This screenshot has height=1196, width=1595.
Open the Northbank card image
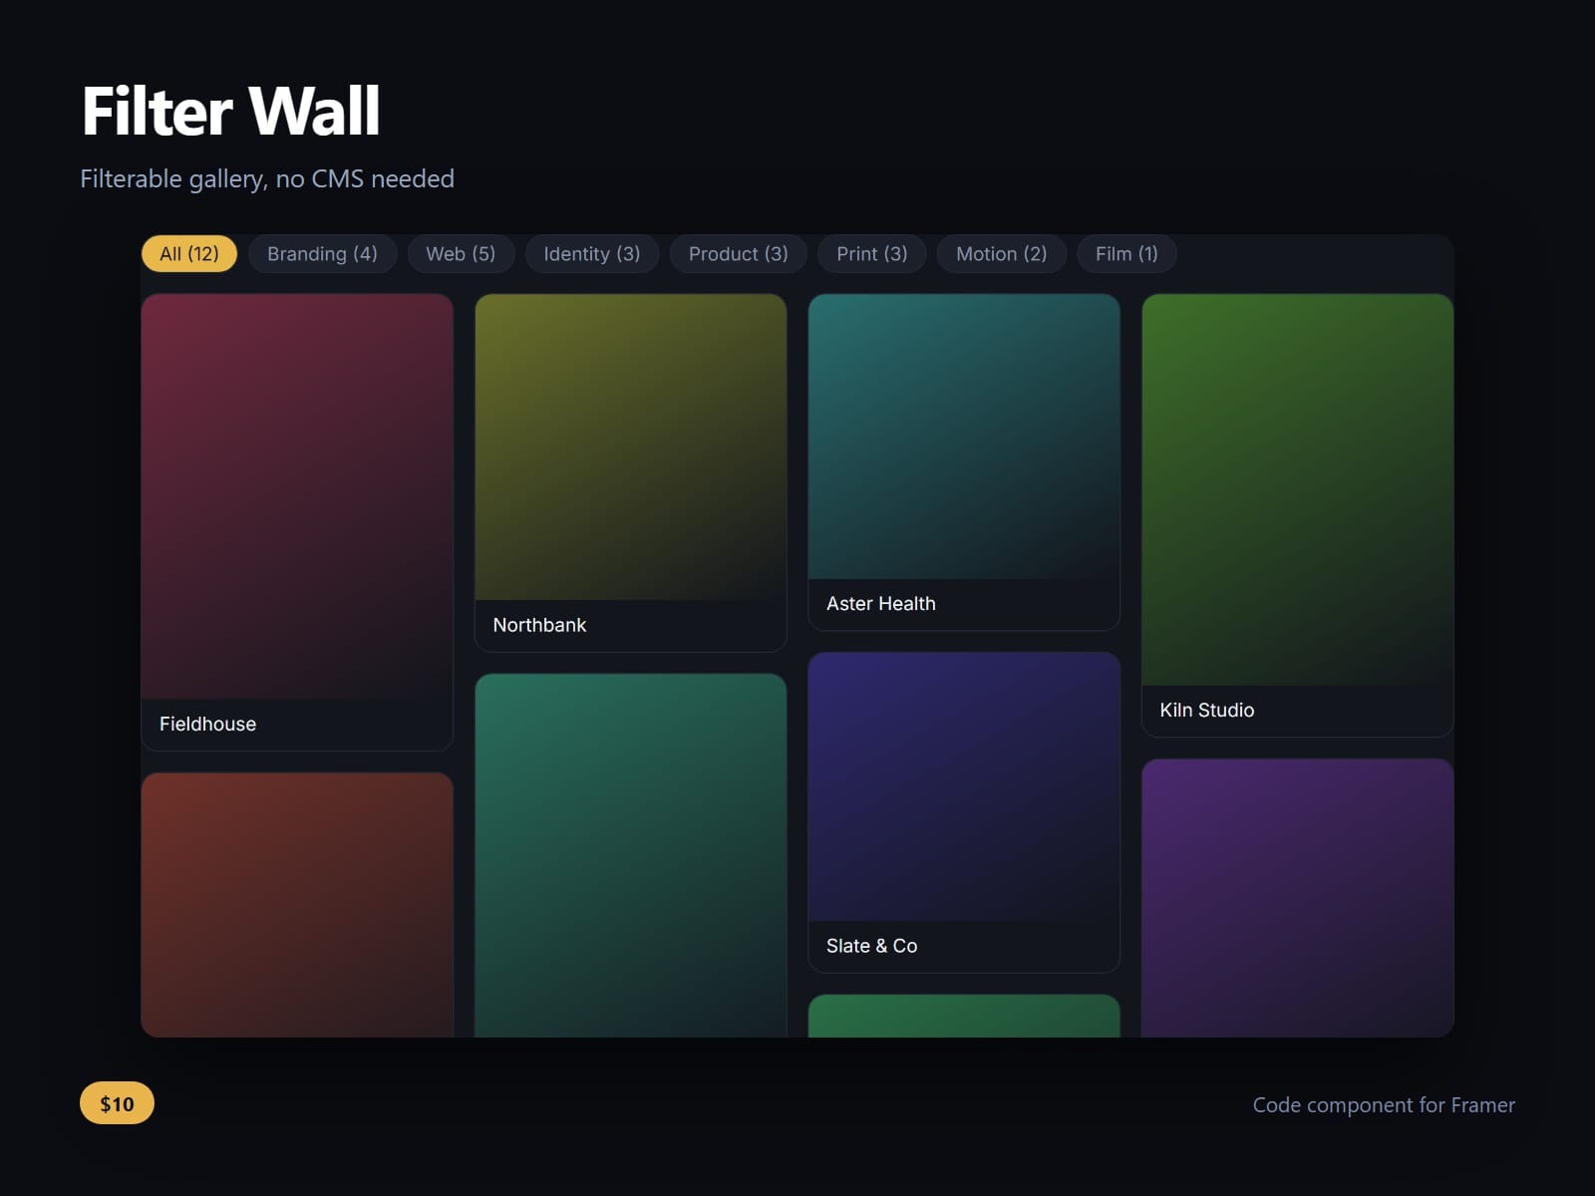(x=631, y=447)
